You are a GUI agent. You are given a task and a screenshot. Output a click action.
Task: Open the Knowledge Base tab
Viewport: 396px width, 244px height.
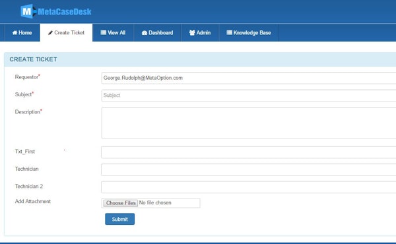click(x=249, y=33)
